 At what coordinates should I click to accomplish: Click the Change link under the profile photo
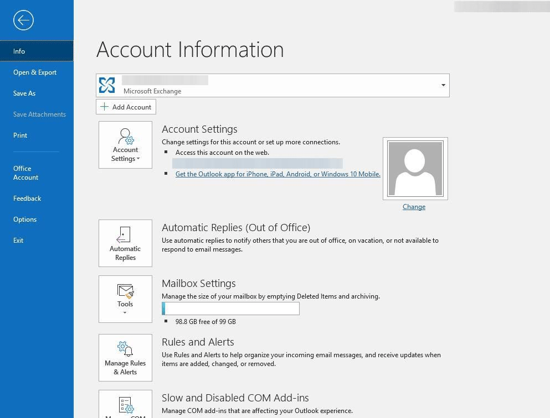[x=414, y=206]
